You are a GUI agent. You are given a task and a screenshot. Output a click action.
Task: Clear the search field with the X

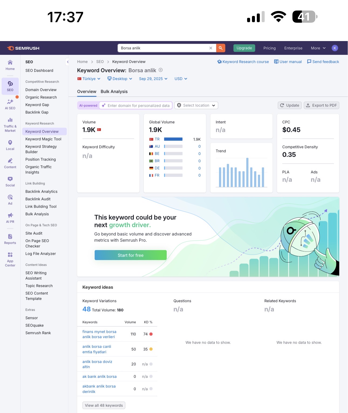tap(211, 48)
